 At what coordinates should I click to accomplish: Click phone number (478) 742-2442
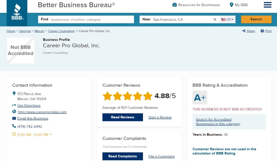click(x=30, y=126)
